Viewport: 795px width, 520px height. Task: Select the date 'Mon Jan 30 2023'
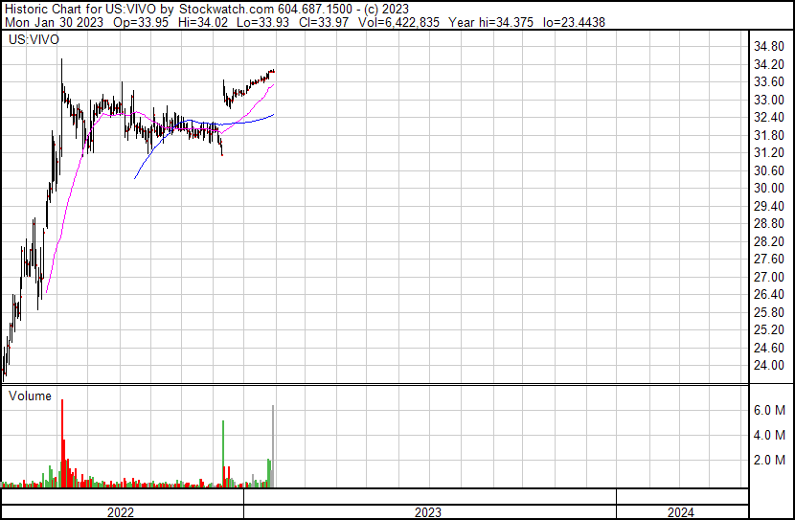point(54,22)
